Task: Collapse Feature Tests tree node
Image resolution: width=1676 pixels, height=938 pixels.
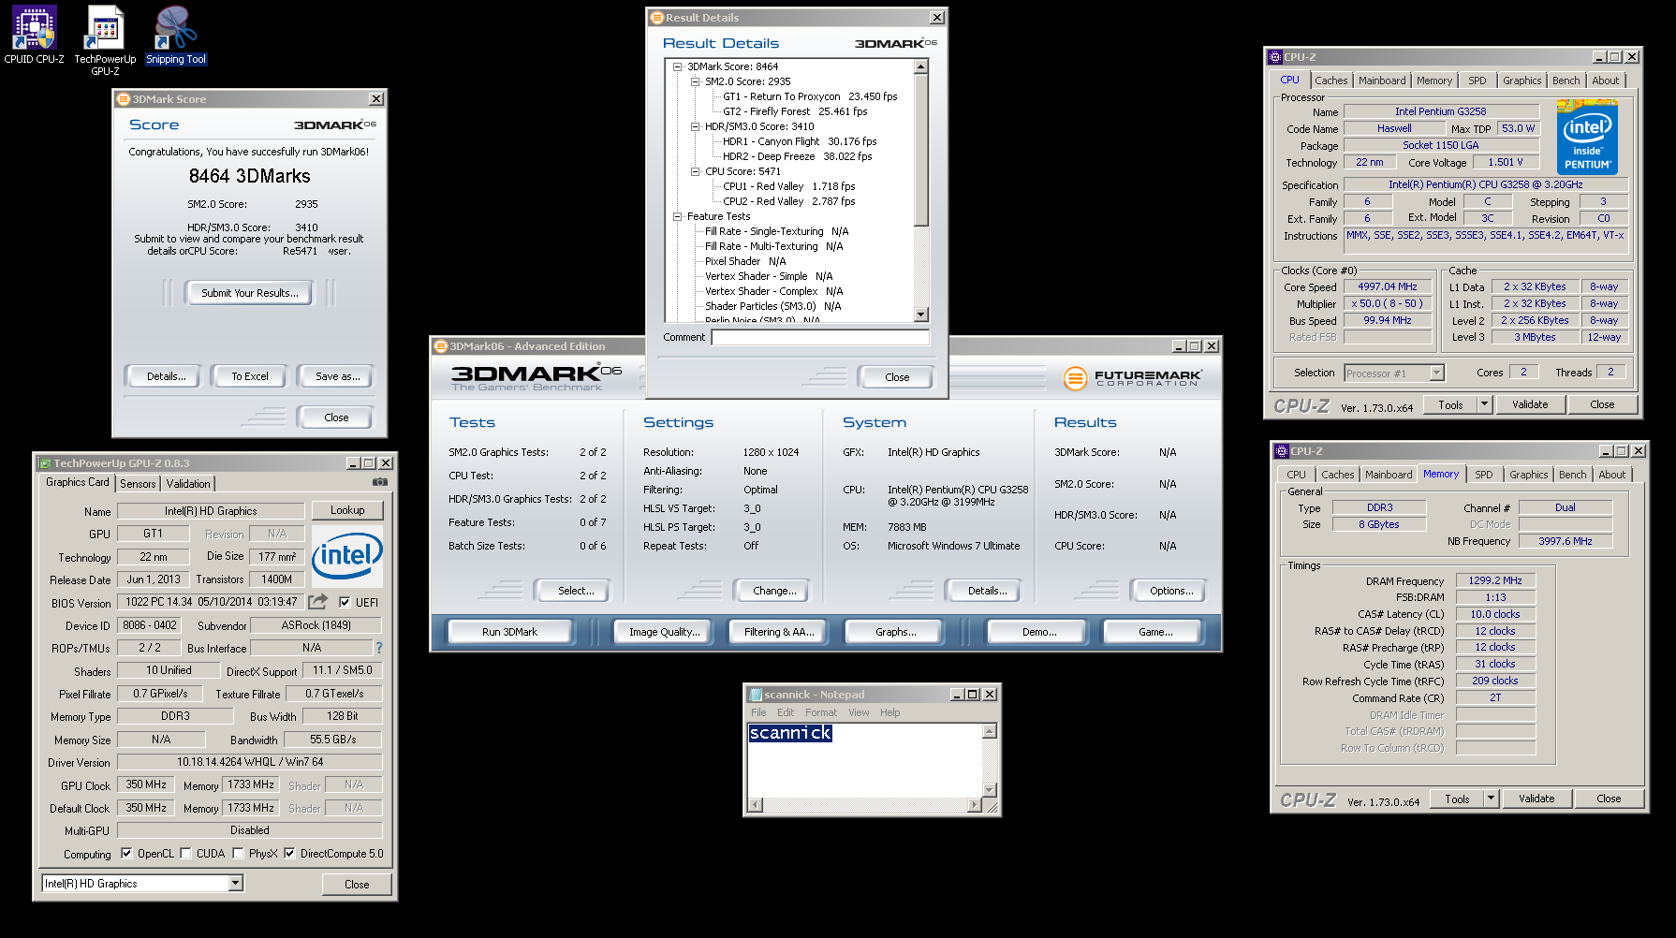Action: coord(677,216)
